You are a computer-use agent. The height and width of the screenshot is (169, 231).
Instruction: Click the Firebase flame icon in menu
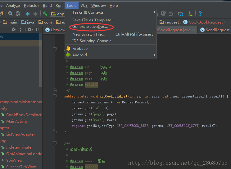click(68, 48)
